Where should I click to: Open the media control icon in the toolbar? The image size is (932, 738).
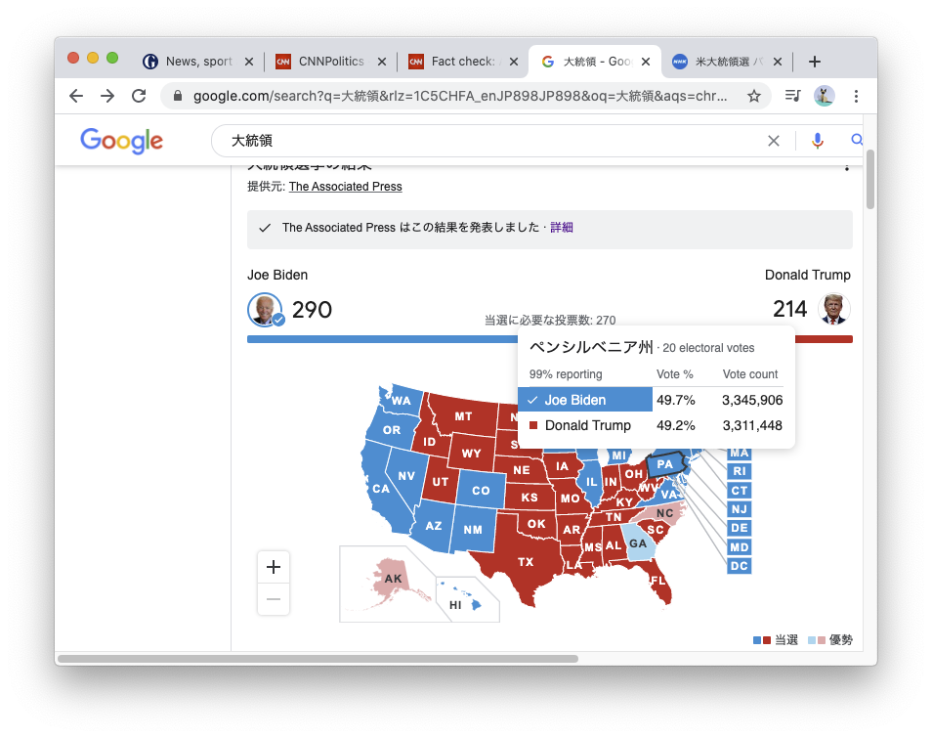coord(792,96)
